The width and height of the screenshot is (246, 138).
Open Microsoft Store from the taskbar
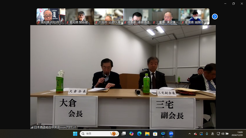[155, 134]
